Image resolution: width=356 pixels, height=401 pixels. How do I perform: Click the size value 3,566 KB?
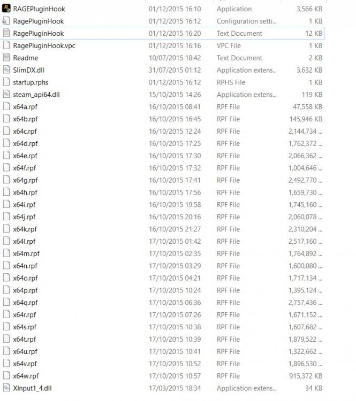(309, 9)
